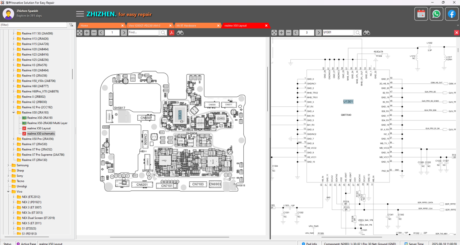Expand the Realme V11 5G (2AA006) folder
The height and width of the screenshot is (245, 460).
point(14,33)
